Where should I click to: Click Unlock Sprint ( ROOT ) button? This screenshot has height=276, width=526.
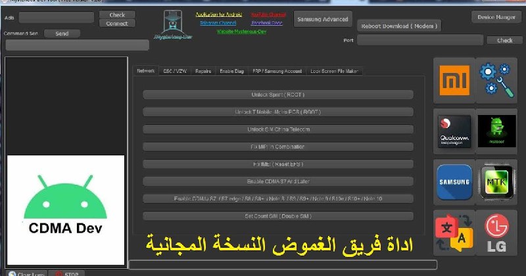point(278,95)
